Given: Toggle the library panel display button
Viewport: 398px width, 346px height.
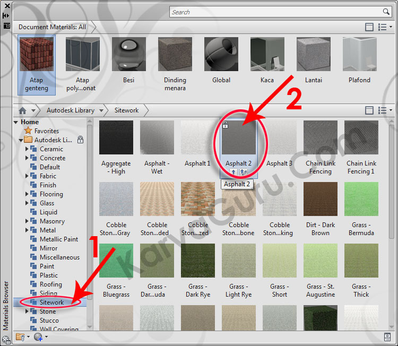Looking at the screenshot, I should pyautogui.click(x=369, y=110).
